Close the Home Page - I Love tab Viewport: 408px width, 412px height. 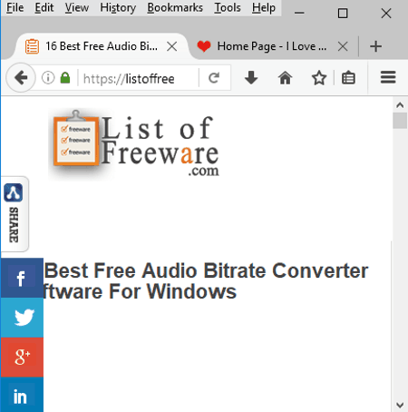point(343,46)
